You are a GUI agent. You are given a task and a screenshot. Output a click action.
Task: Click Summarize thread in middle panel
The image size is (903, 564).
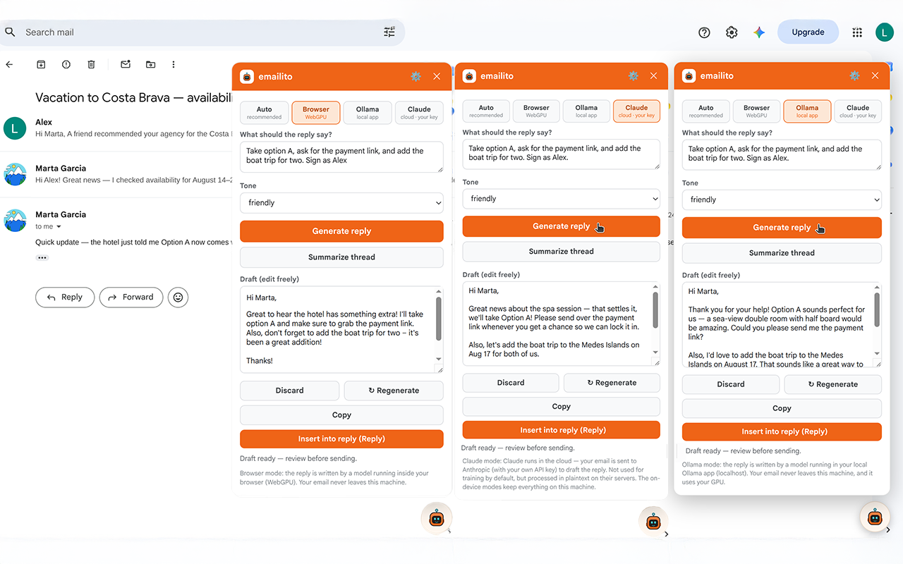[x=562, y=252]
